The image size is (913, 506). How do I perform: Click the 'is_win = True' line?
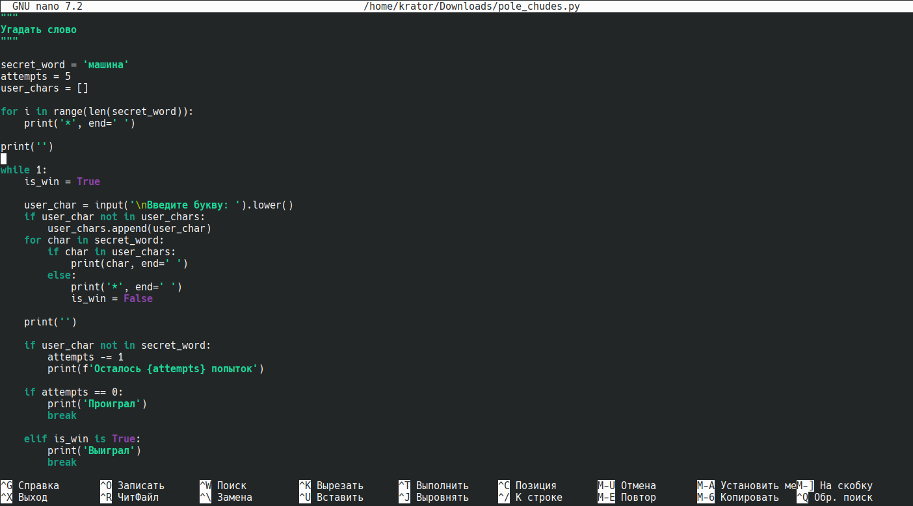click(62, 182)
